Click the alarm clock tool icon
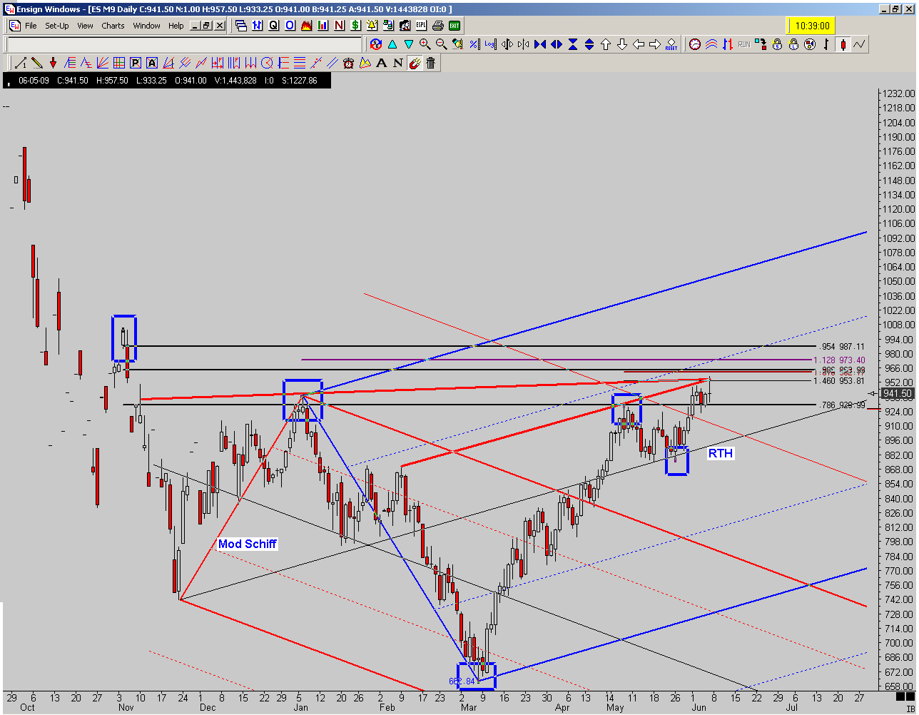The height and width of the screenshot is (715, 919). pyautogui.click(x=348, y=63)
